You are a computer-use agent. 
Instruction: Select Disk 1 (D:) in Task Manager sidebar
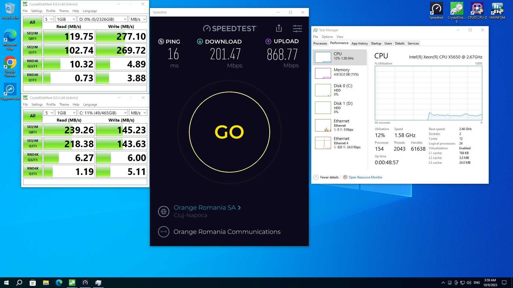click(x=339, y=107)
